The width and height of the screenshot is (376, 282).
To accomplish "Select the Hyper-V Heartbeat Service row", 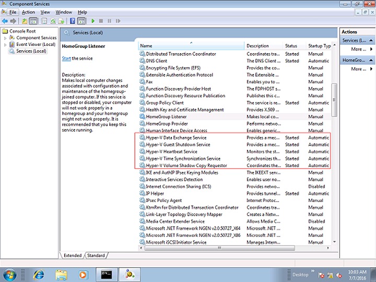I will point(171,151).
